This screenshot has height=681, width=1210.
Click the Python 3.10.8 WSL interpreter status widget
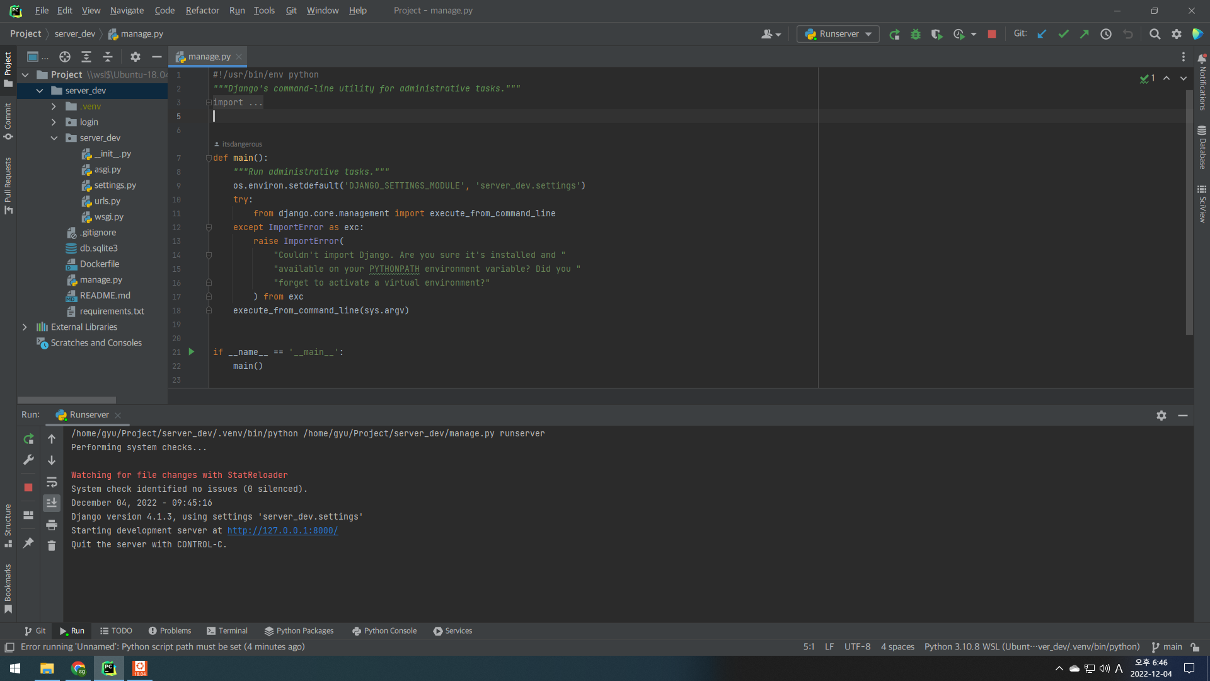point(1032,647)
